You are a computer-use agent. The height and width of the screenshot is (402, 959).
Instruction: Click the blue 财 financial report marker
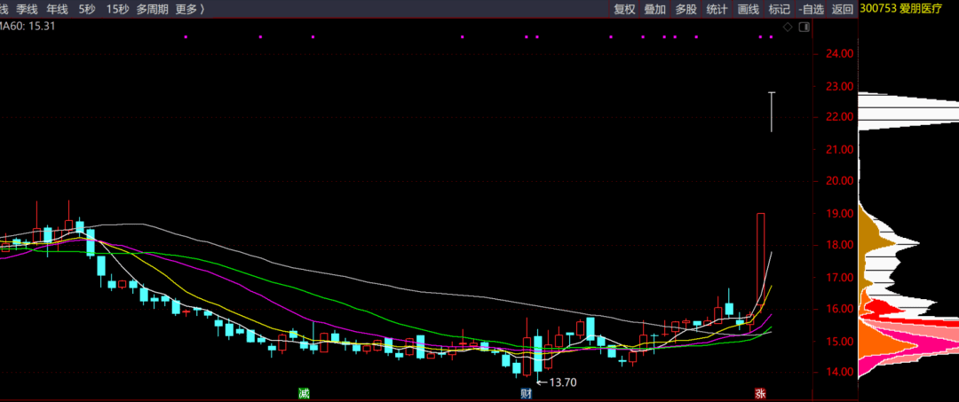point(526,393)
